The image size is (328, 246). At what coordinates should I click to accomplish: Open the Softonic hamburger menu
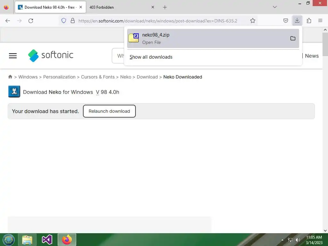click(x=13, y=56)
